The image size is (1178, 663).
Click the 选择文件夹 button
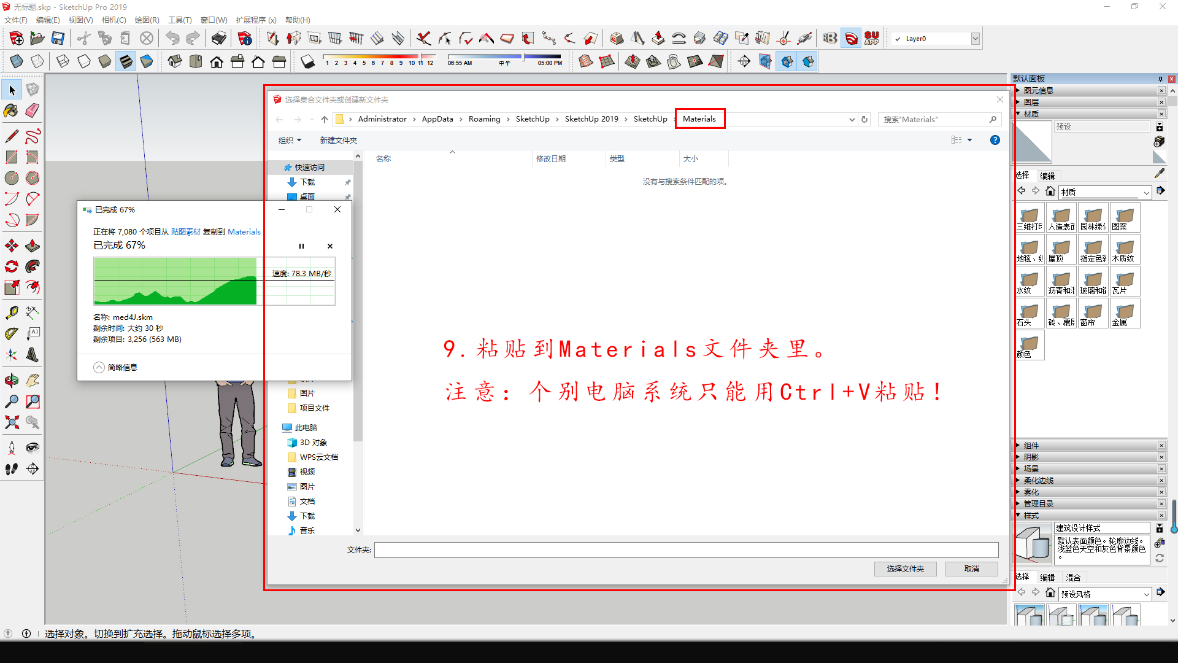tap(905, 569)
